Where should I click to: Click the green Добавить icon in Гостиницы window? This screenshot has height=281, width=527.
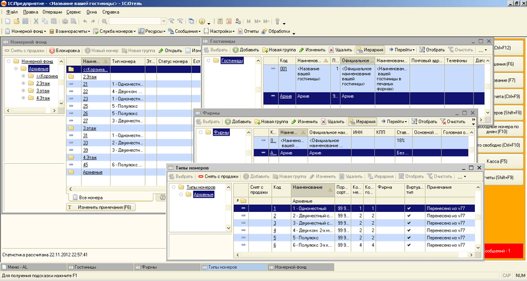236,50
